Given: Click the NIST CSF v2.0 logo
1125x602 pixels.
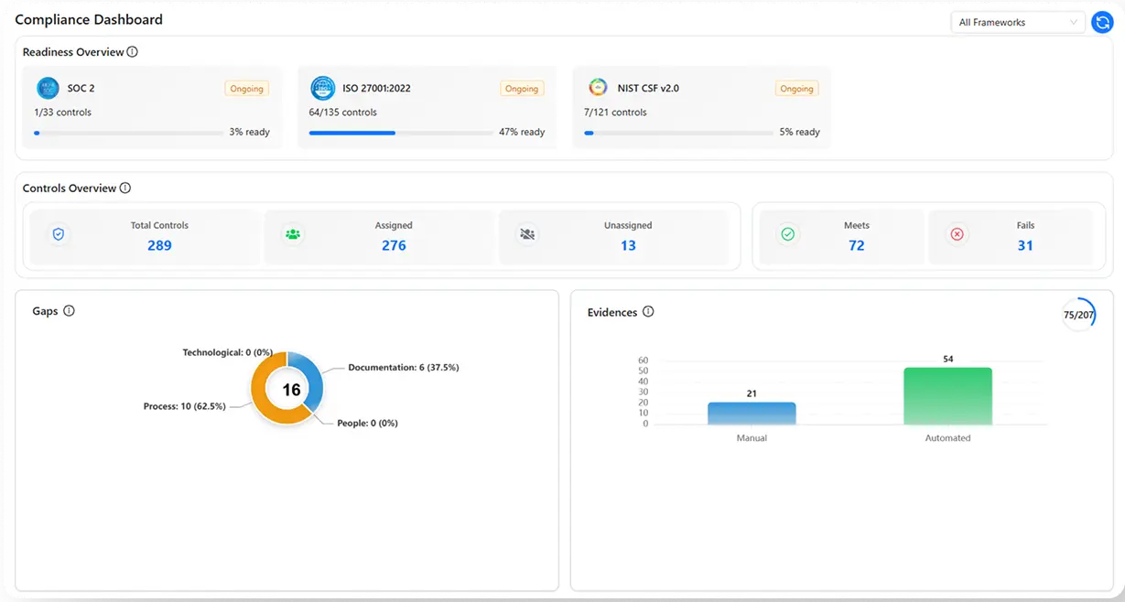Looking at the screenshot, I should click(x=598, y=89).
